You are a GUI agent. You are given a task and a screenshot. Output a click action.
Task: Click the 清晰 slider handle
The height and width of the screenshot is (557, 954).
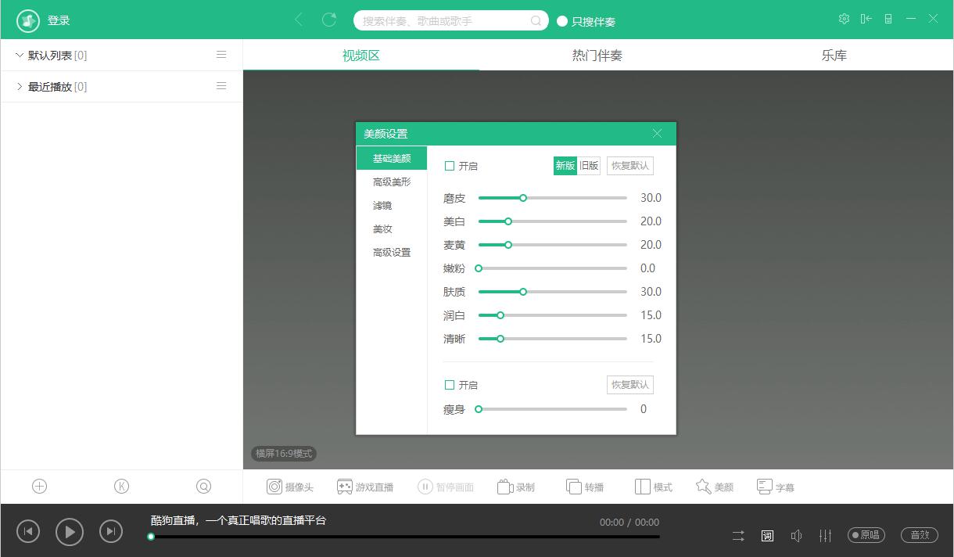pos(500,339)
